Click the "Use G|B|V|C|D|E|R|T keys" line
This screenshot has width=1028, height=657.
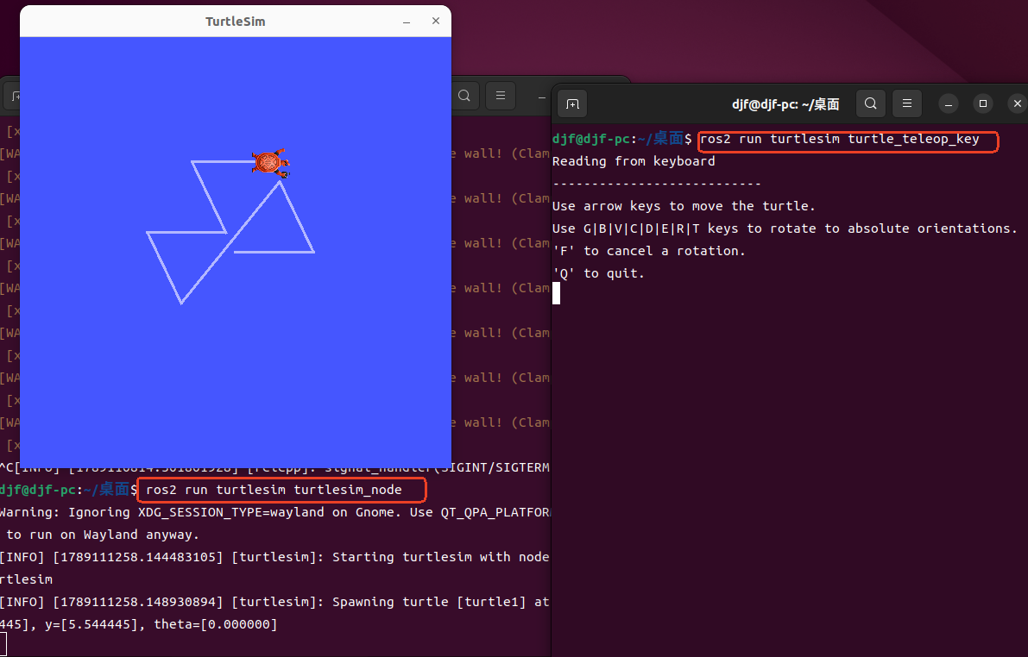[785, 228]
